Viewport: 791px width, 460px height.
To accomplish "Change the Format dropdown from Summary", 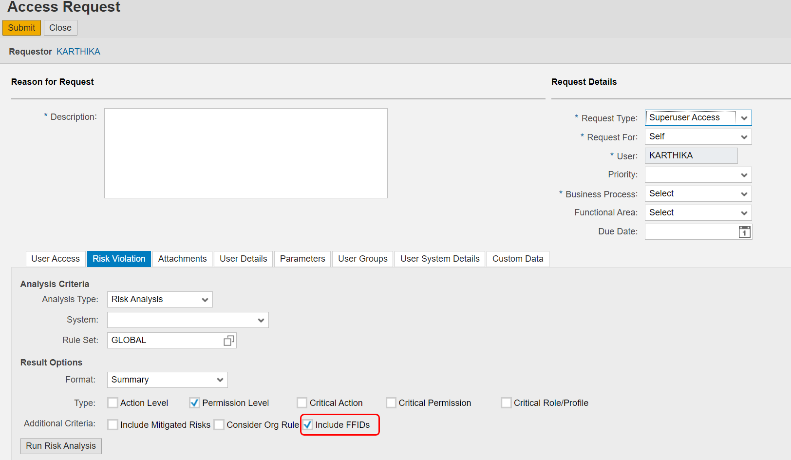I will pyautogui.click(x=220, y=379).
